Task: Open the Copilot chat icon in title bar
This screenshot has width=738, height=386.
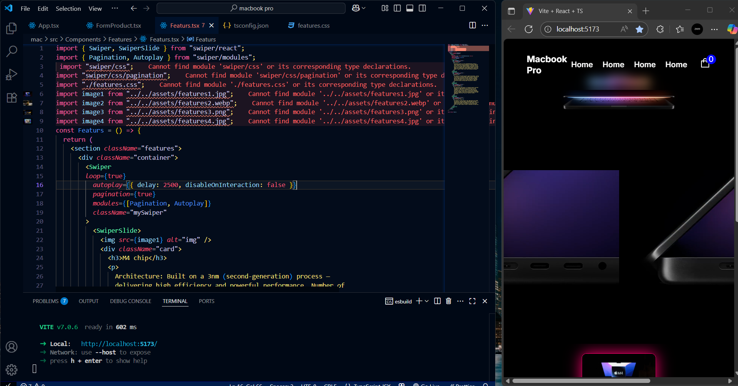Action: click(356, 8)
